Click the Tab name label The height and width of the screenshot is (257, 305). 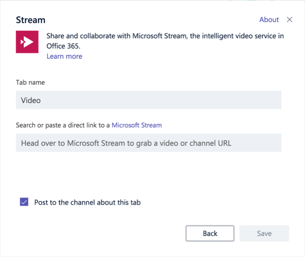(x=30, y=82)
